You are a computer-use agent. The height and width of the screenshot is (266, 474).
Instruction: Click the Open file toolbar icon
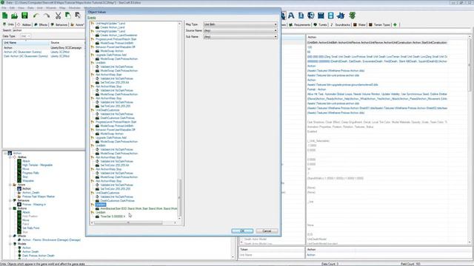[x=14, y=16]
